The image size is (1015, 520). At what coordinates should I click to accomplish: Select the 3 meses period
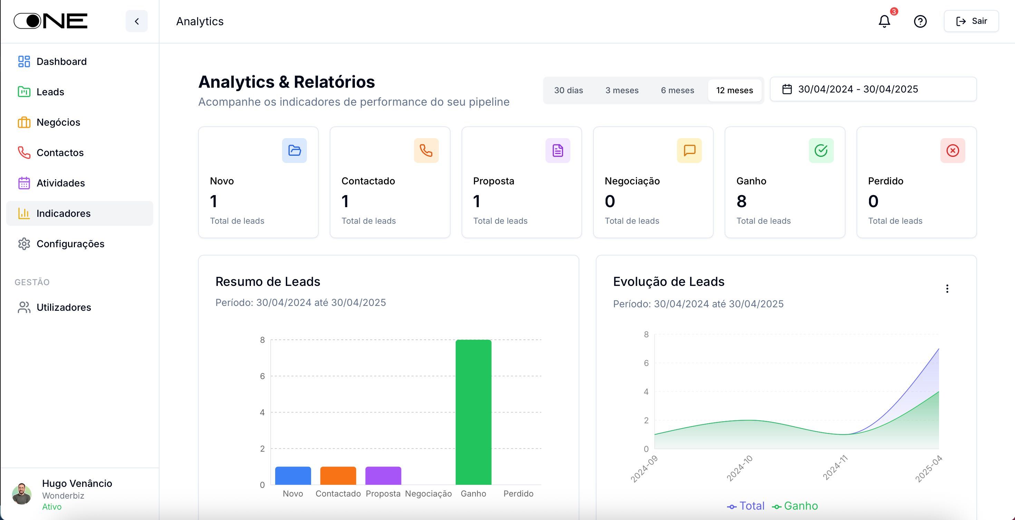[x=622, y=90]
